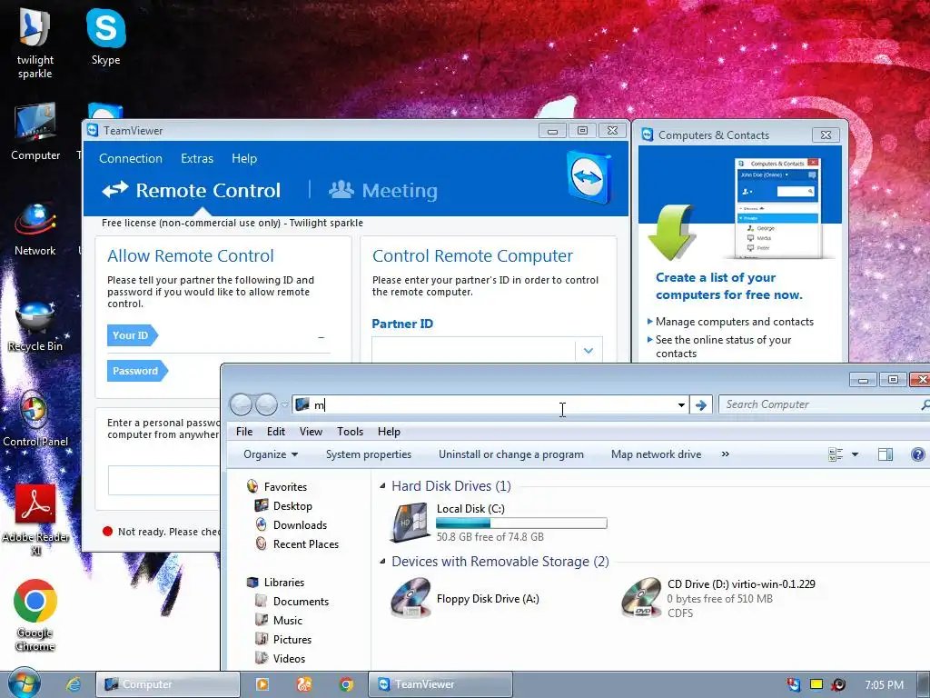Click the green download arrow in Computers & Contacts
This screenshot has width=930, height=698.
point(671,232)
